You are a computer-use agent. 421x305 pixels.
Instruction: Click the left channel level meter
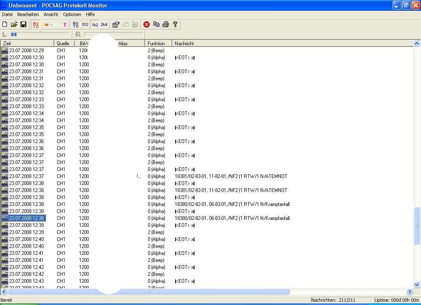(40, 35)
